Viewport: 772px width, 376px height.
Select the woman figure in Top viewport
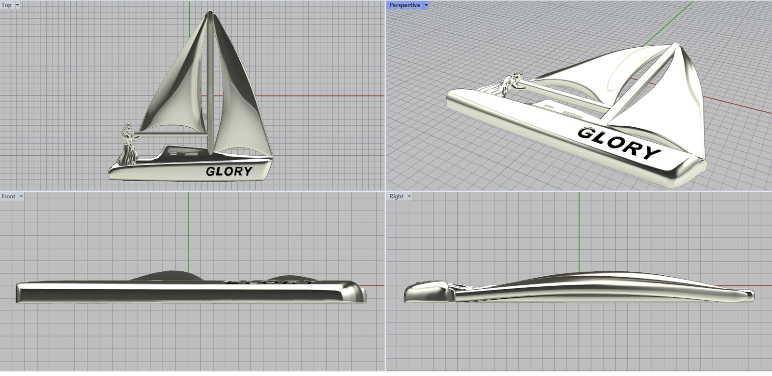pos(128,145)
